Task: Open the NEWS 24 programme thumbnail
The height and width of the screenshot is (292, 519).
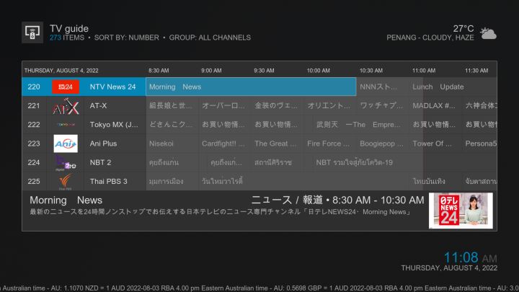Action: [x=461, y=211]
